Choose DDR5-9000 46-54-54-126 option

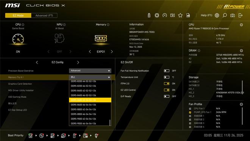[x=90, y=124]
